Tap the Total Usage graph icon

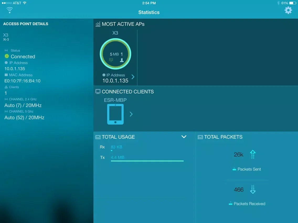98,137
